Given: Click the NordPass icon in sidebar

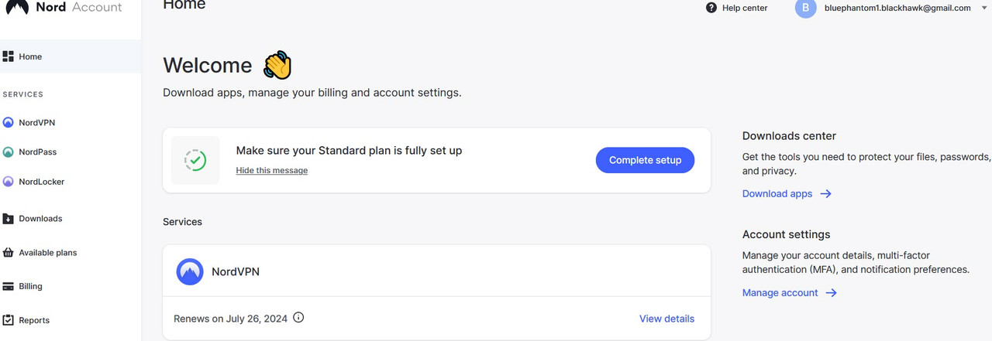Looking at the screenshot, I should point(9,152).
